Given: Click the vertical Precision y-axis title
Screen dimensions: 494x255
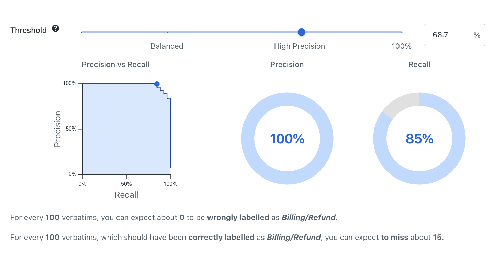Looking at the screenshot, I should (x=57, y=129).
